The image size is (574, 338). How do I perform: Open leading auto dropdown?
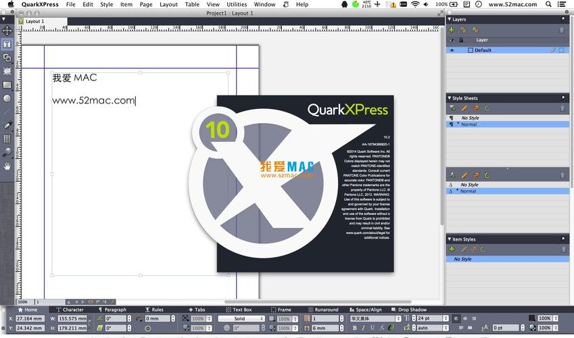point(446,328)
